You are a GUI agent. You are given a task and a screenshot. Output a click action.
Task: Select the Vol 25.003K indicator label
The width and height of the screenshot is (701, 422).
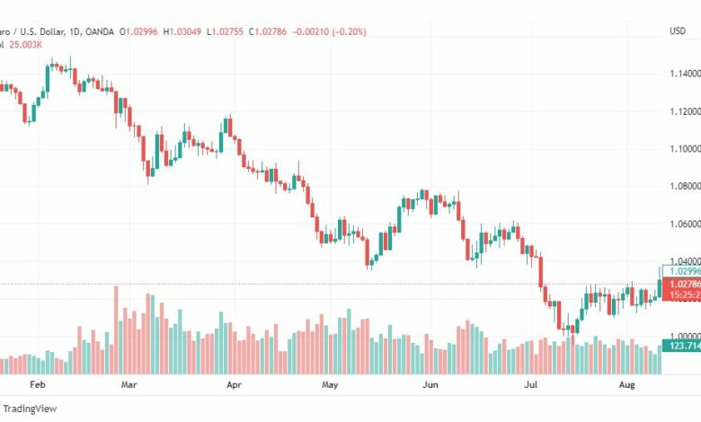tap(21, 45)
